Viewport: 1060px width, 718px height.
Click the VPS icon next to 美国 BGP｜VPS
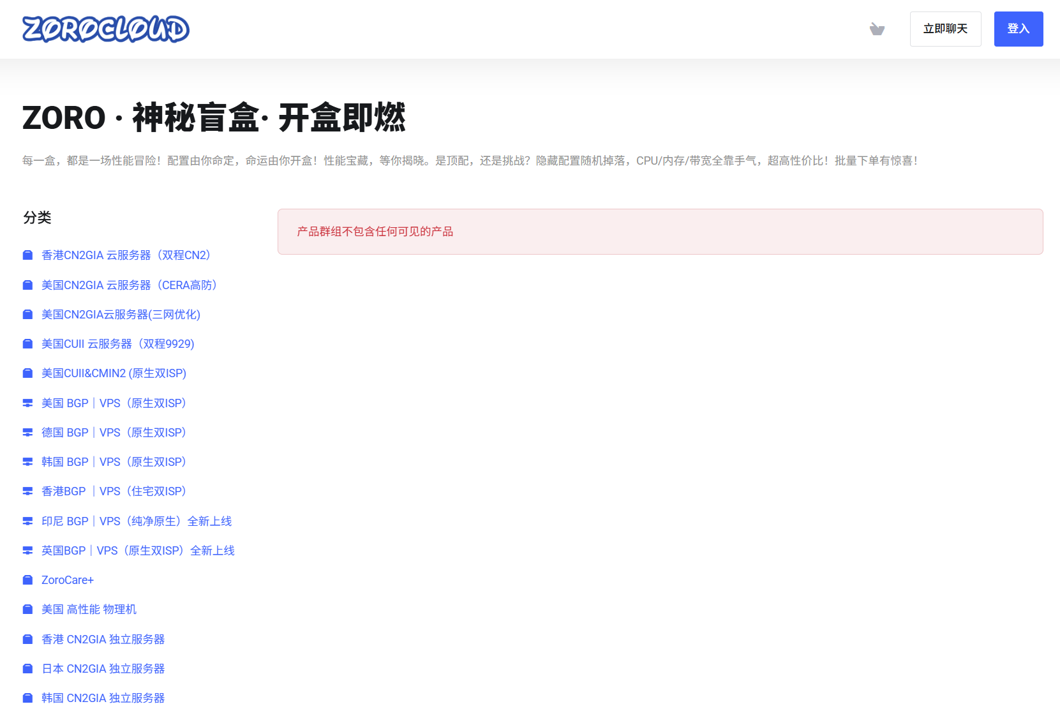pyautogui.click(x=27, y=403)
